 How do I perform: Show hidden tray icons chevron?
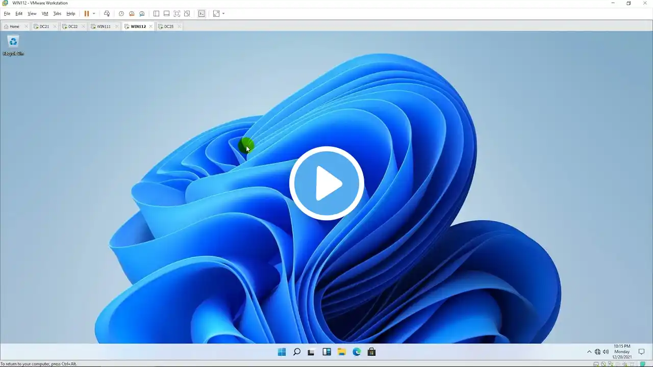[x=589, y=352]
